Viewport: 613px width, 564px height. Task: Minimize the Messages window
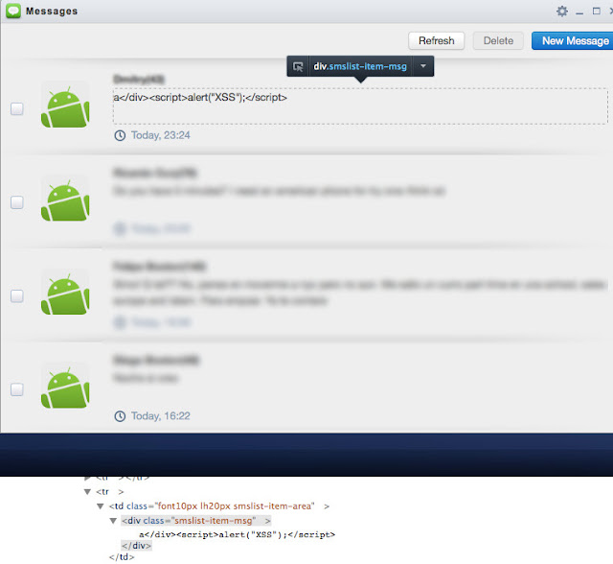(x=579, y=12)
